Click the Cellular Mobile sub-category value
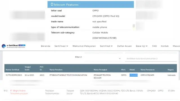The image size is (180, 101). [x=104, y=35]
